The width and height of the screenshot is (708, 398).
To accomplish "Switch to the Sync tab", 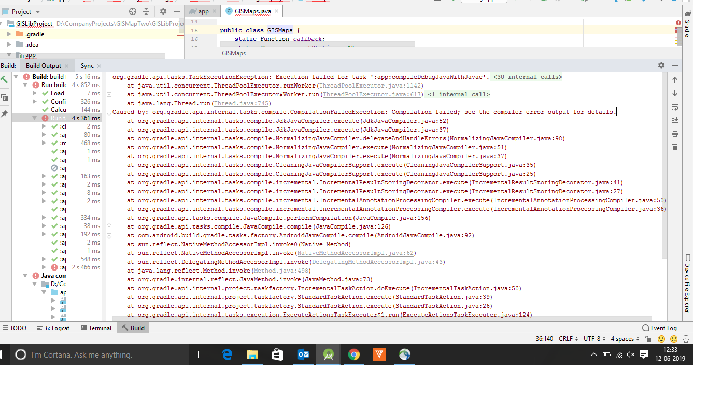I will [x=87, y=66].
